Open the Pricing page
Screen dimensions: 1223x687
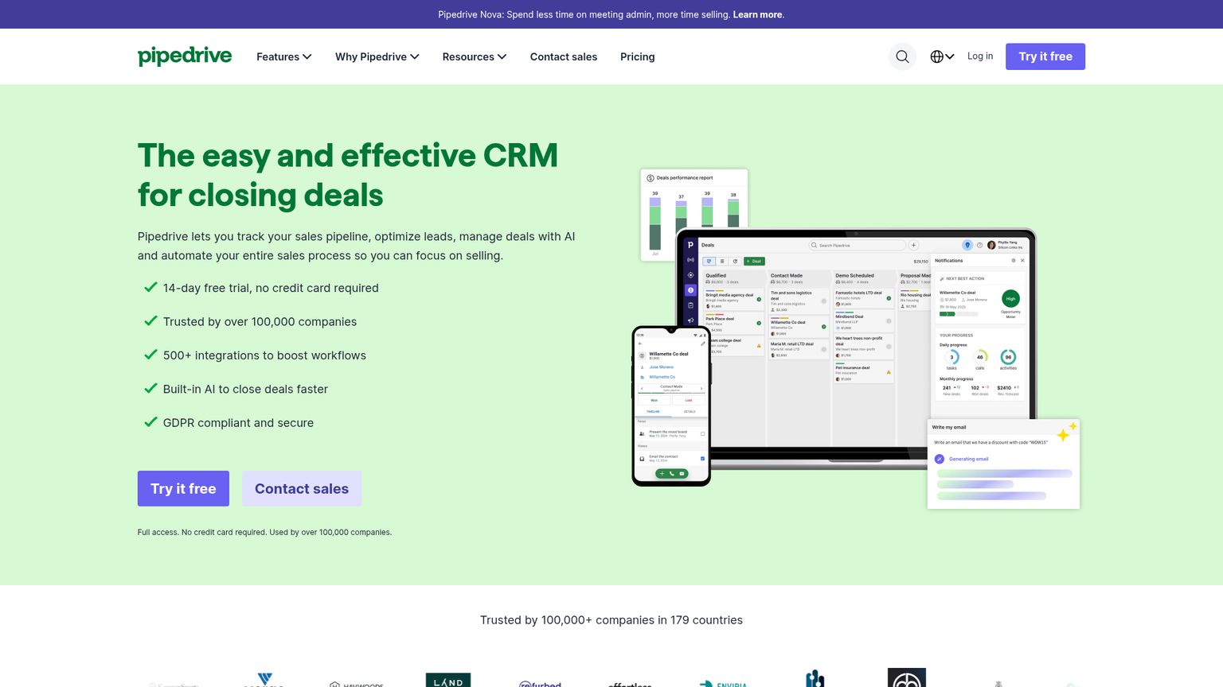click(x=638, y=56)
